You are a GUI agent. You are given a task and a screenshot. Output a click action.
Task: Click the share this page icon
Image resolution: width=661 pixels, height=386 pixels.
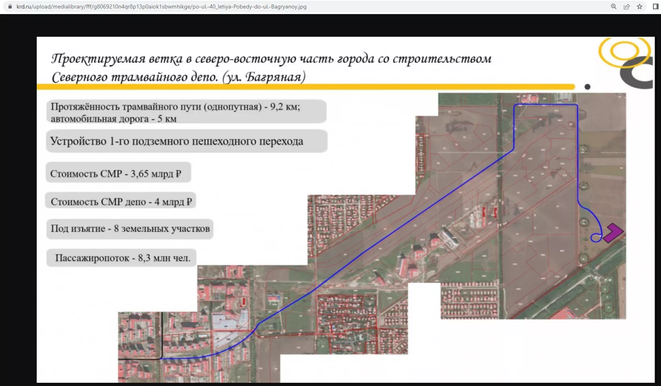tap(626, 6)
